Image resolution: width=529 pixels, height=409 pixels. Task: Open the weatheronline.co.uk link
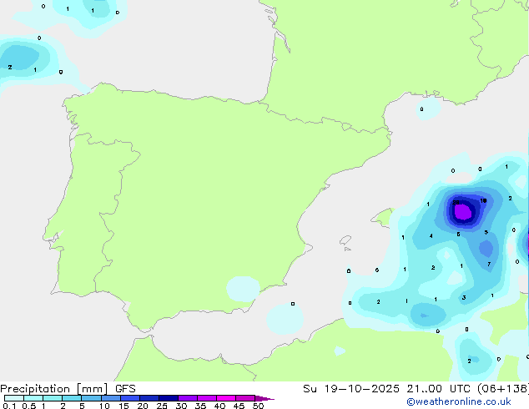[x=459, y=401]
